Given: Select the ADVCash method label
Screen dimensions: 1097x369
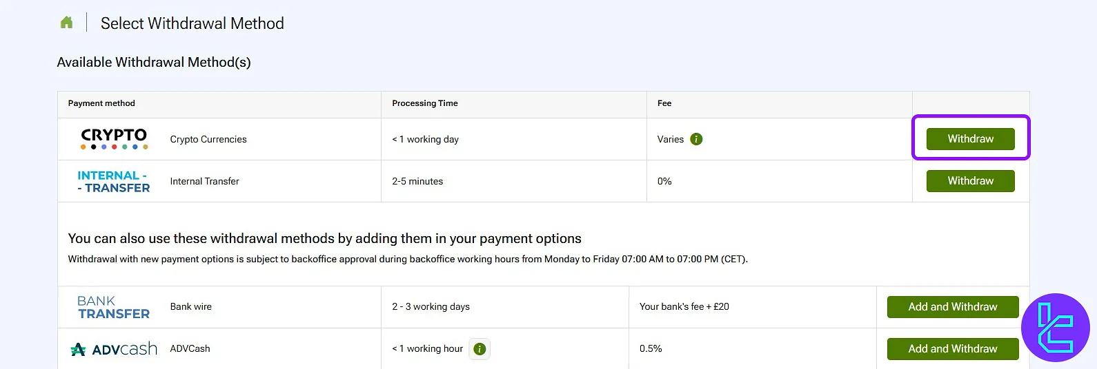Looking at the screenshot, I should pos(190,348).
